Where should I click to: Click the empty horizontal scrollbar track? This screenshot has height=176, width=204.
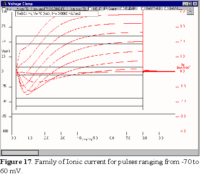click(118, 153)
